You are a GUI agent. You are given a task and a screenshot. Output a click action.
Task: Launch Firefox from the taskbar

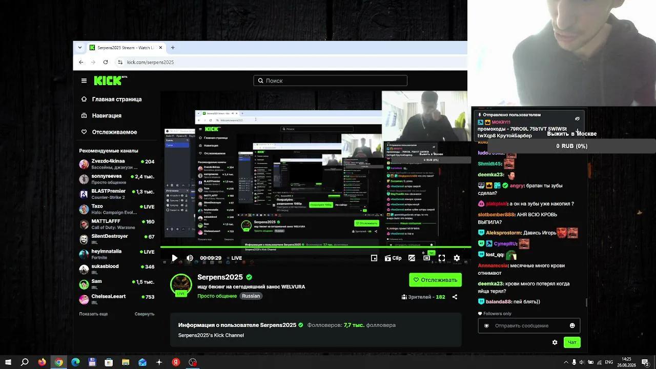42,362
